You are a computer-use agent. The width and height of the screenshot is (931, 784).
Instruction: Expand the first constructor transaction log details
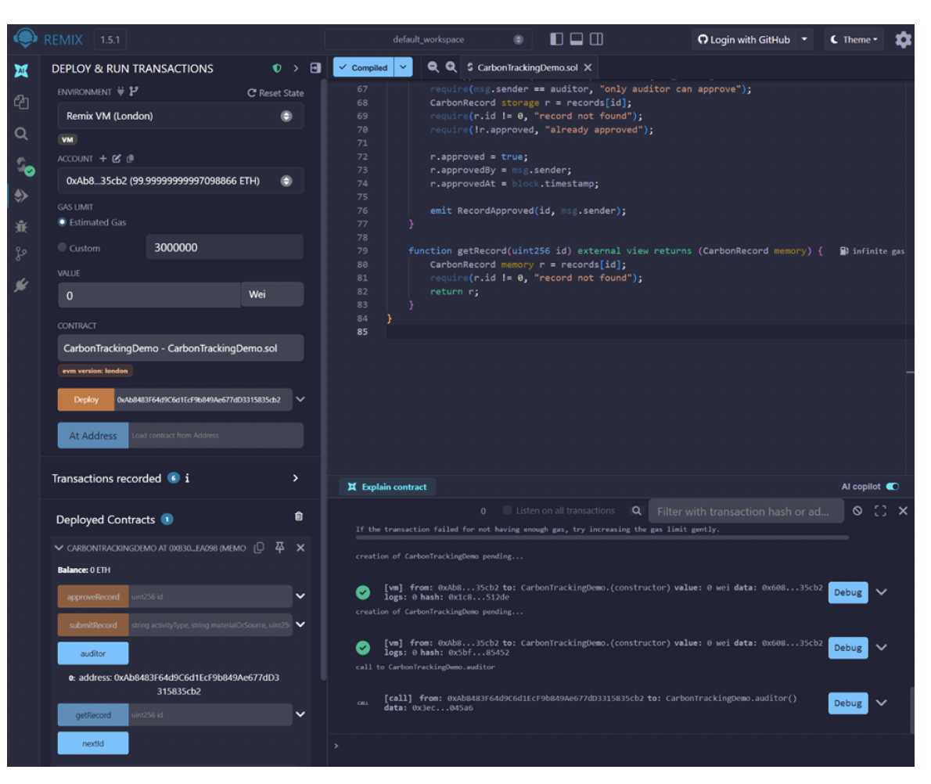(x=882, y=592)
